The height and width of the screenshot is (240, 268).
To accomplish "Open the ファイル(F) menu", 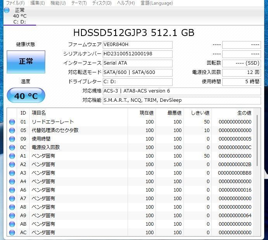I will click(16, 3).
